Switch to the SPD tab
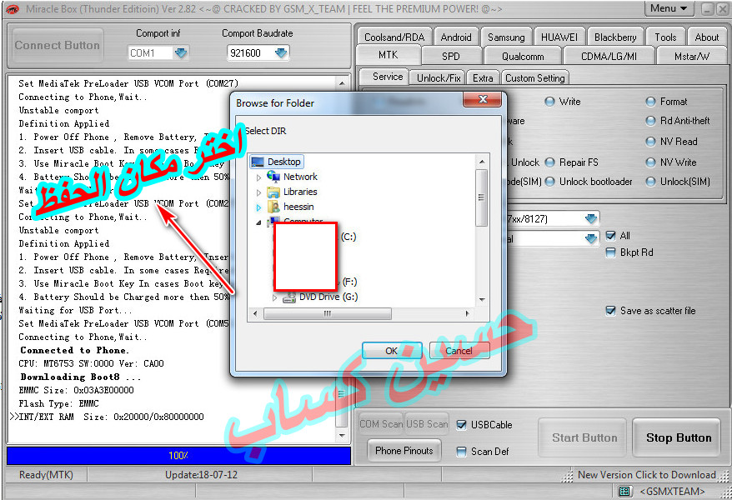This screenshot has width=732, height=500. coord(451,56)
